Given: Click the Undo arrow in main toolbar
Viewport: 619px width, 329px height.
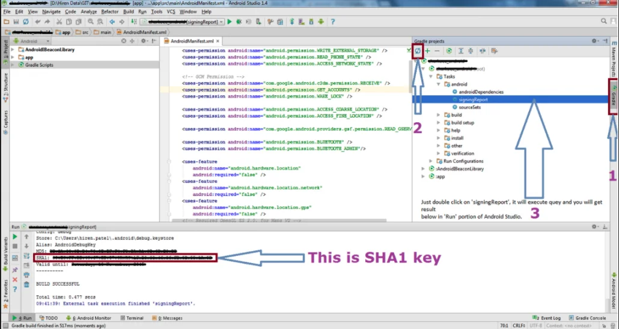Looking at the screenshot, I should pyautogui.click(x=37, y=22).
